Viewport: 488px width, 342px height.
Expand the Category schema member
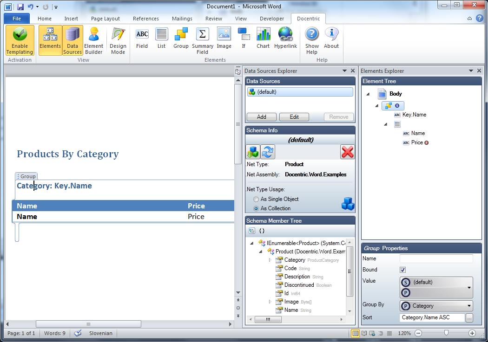270,260
